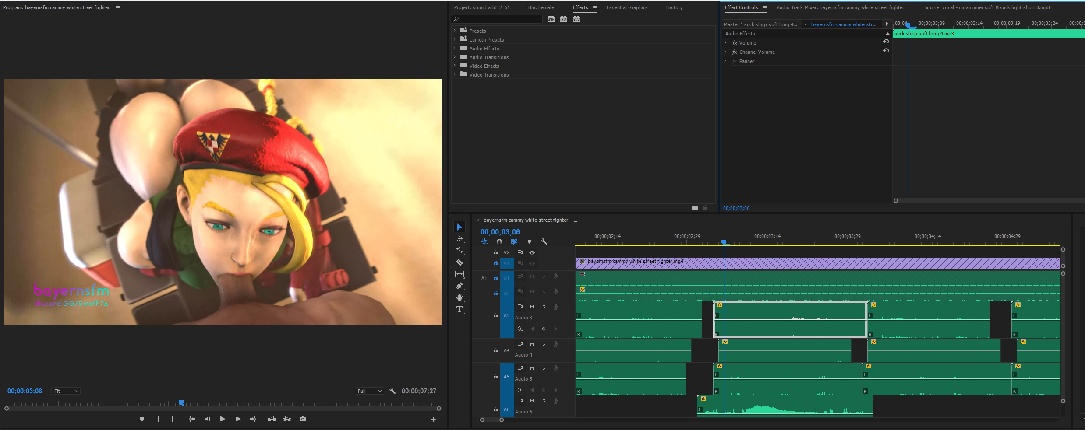Export a frame with the camera icon
1085x430 pixels.
pyautogui.click(x=303, y=419)
